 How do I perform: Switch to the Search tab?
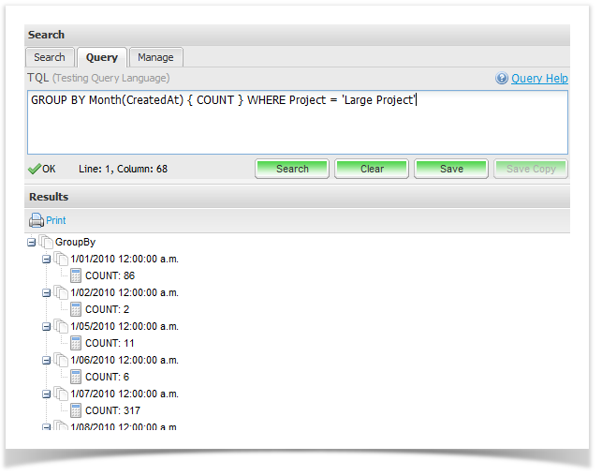tap(50, 57)
